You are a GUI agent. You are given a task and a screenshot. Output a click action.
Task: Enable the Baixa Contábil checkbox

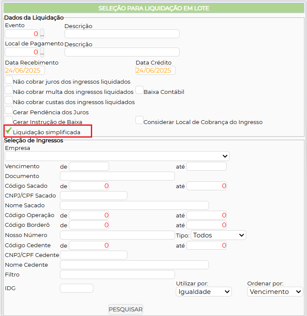click(139, 90)
